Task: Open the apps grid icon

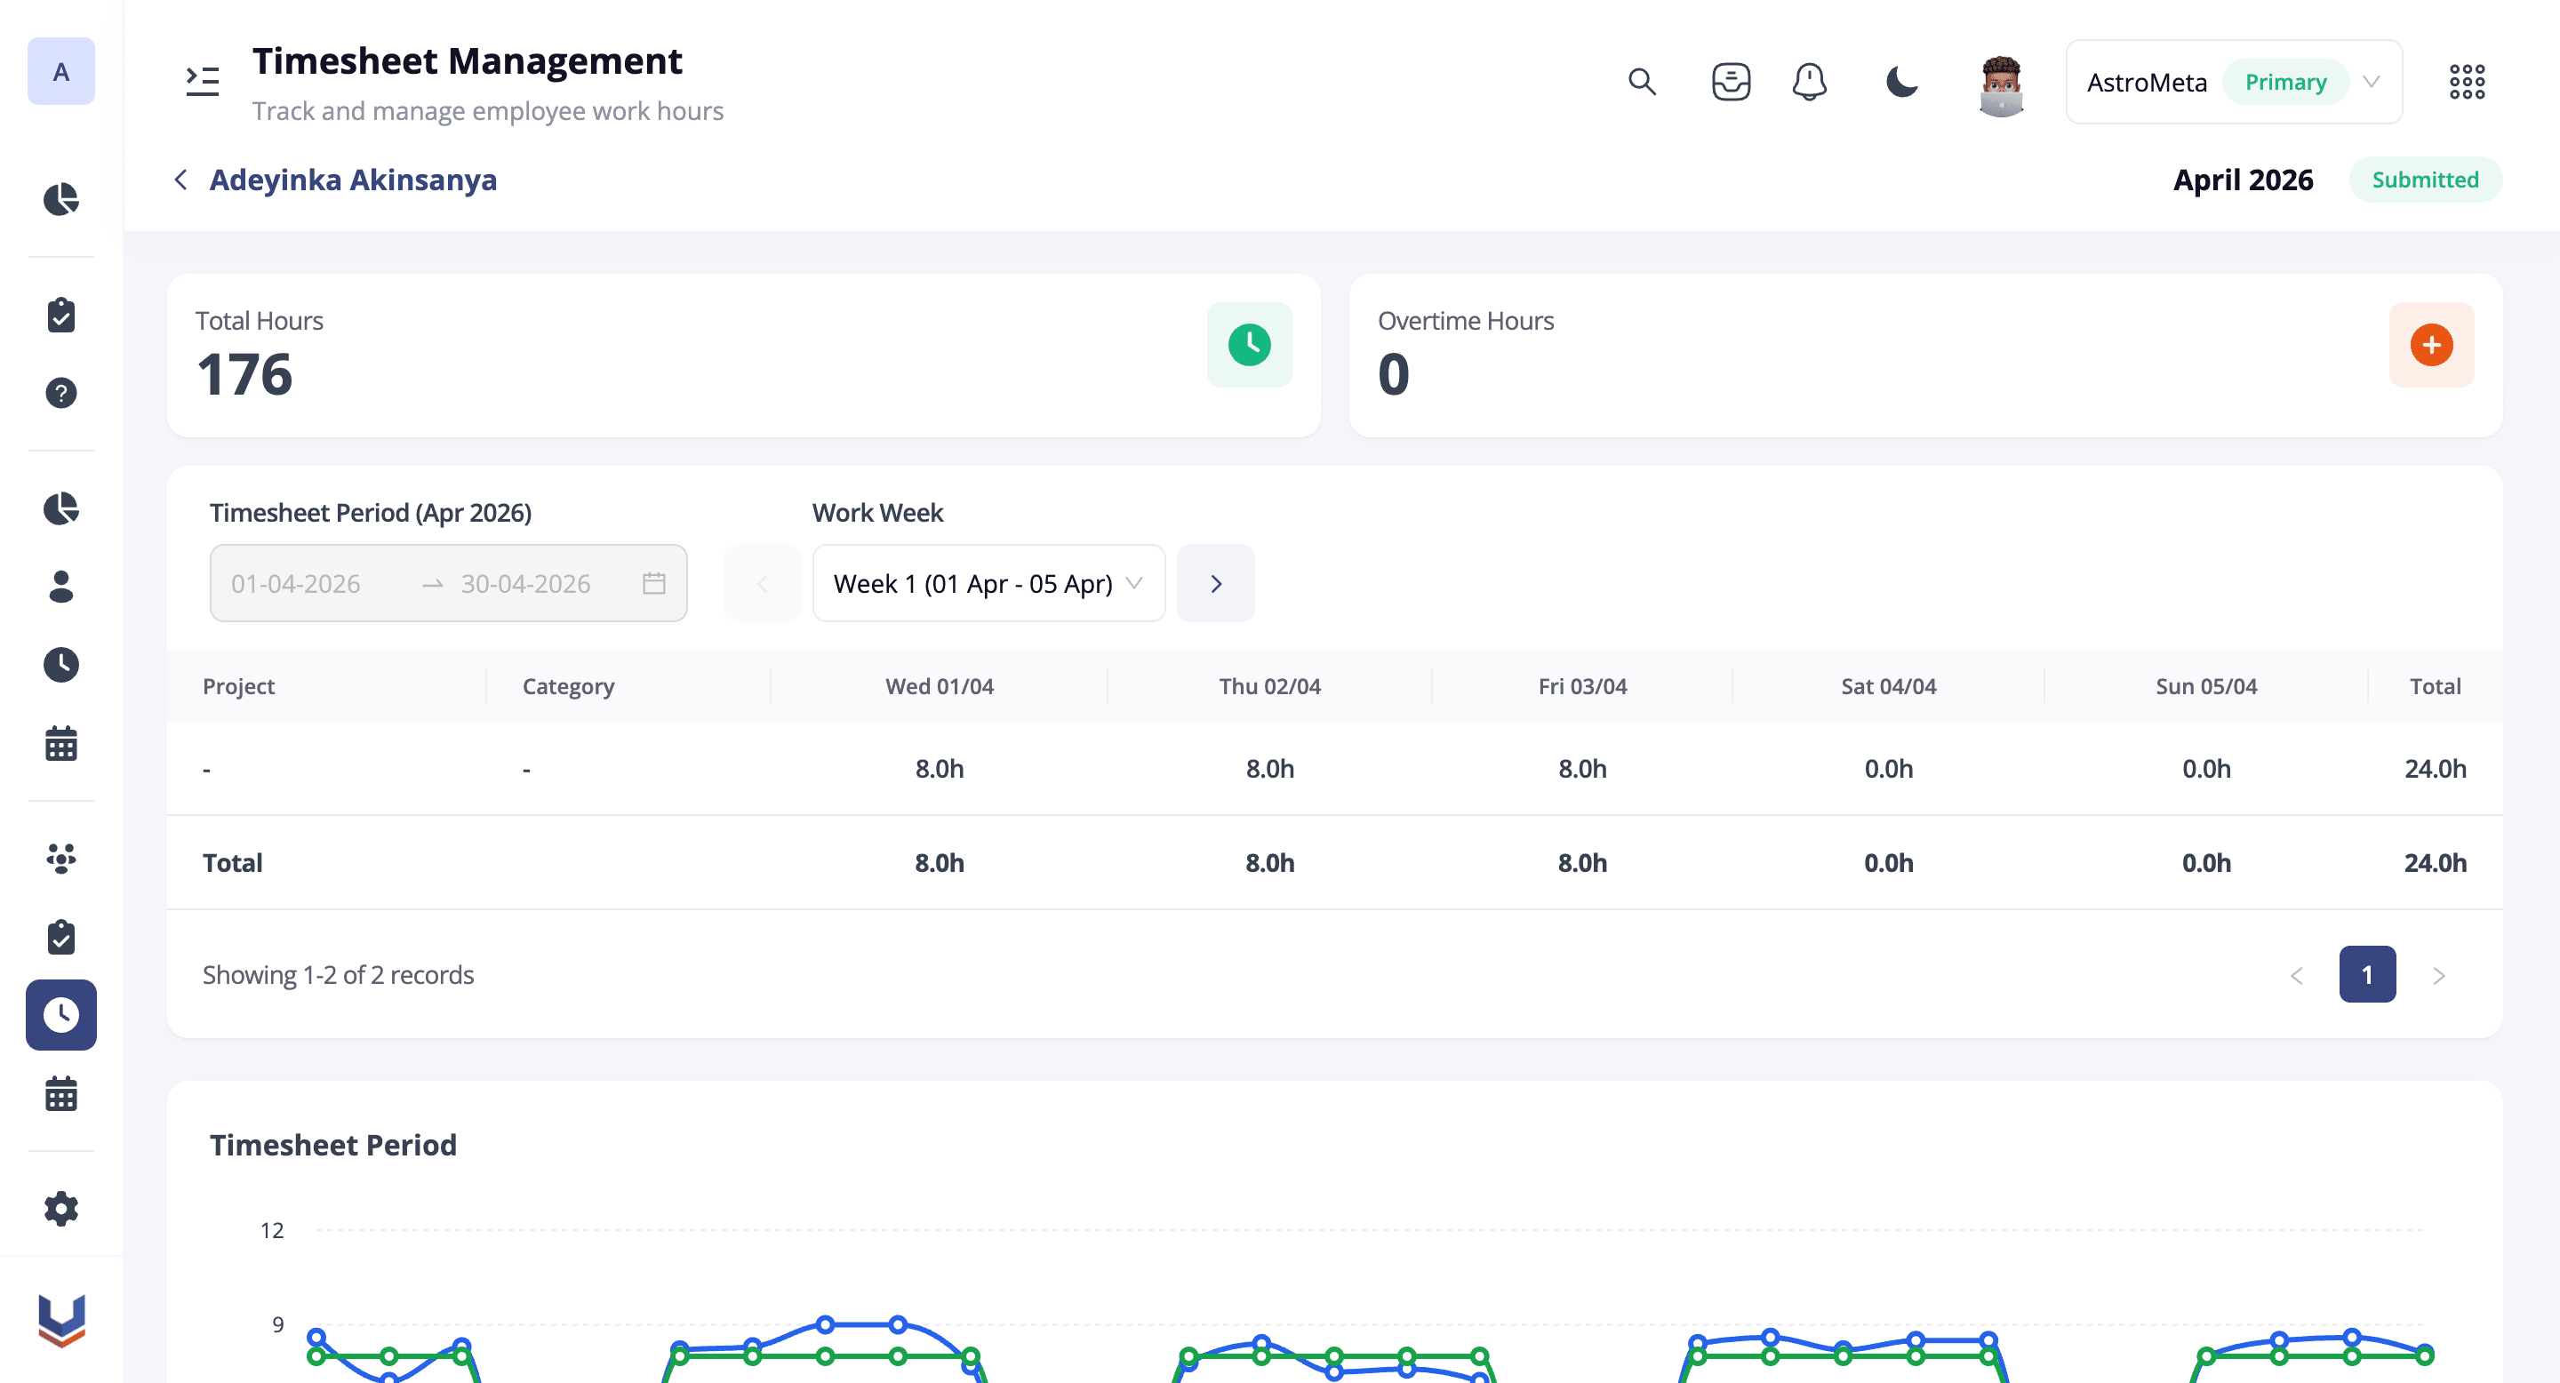Action: pyautogui.click(x=2467, y=82)
